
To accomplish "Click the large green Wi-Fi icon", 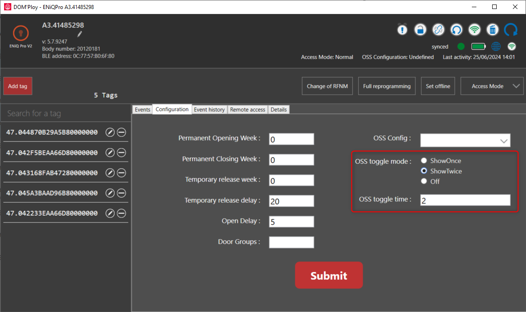I will click(475, 30).
